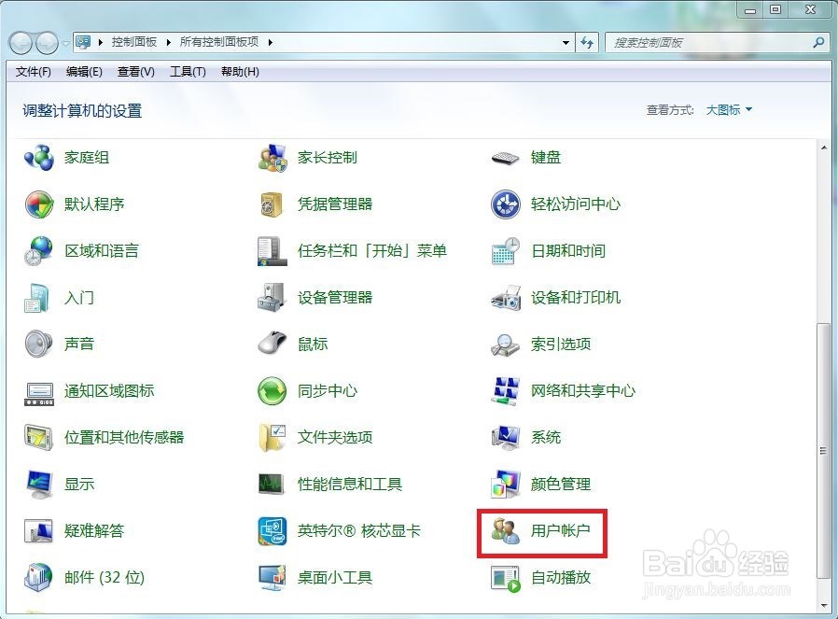Open the 查看(V) menu

(x=135, y=72)
